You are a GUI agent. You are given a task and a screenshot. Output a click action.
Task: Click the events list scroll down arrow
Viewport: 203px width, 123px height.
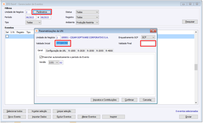coord(196,102)
